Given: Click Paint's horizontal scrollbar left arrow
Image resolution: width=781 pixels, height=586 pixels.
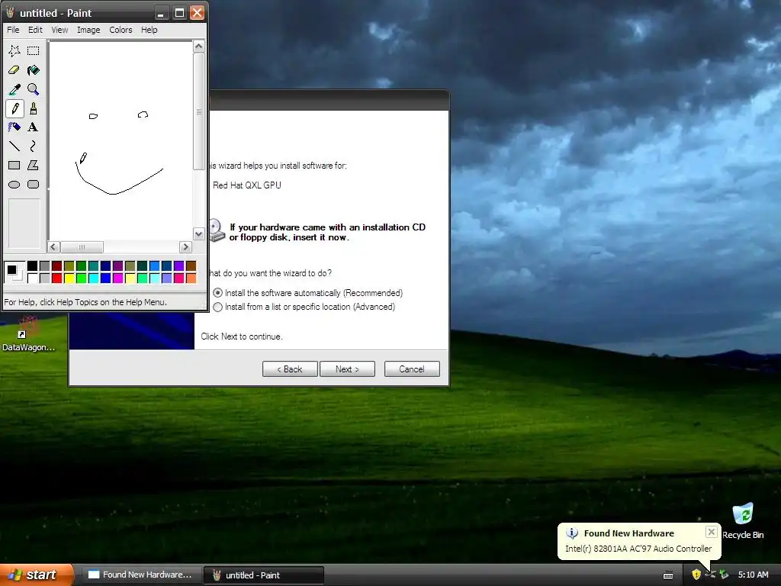Looking at the screenshot, I should click(x=54, y=247).
